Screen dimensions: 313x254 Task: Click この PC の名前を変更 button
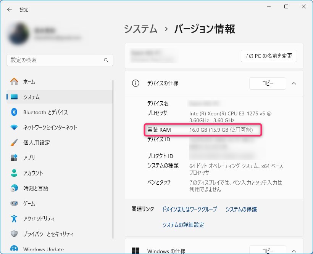269,56
